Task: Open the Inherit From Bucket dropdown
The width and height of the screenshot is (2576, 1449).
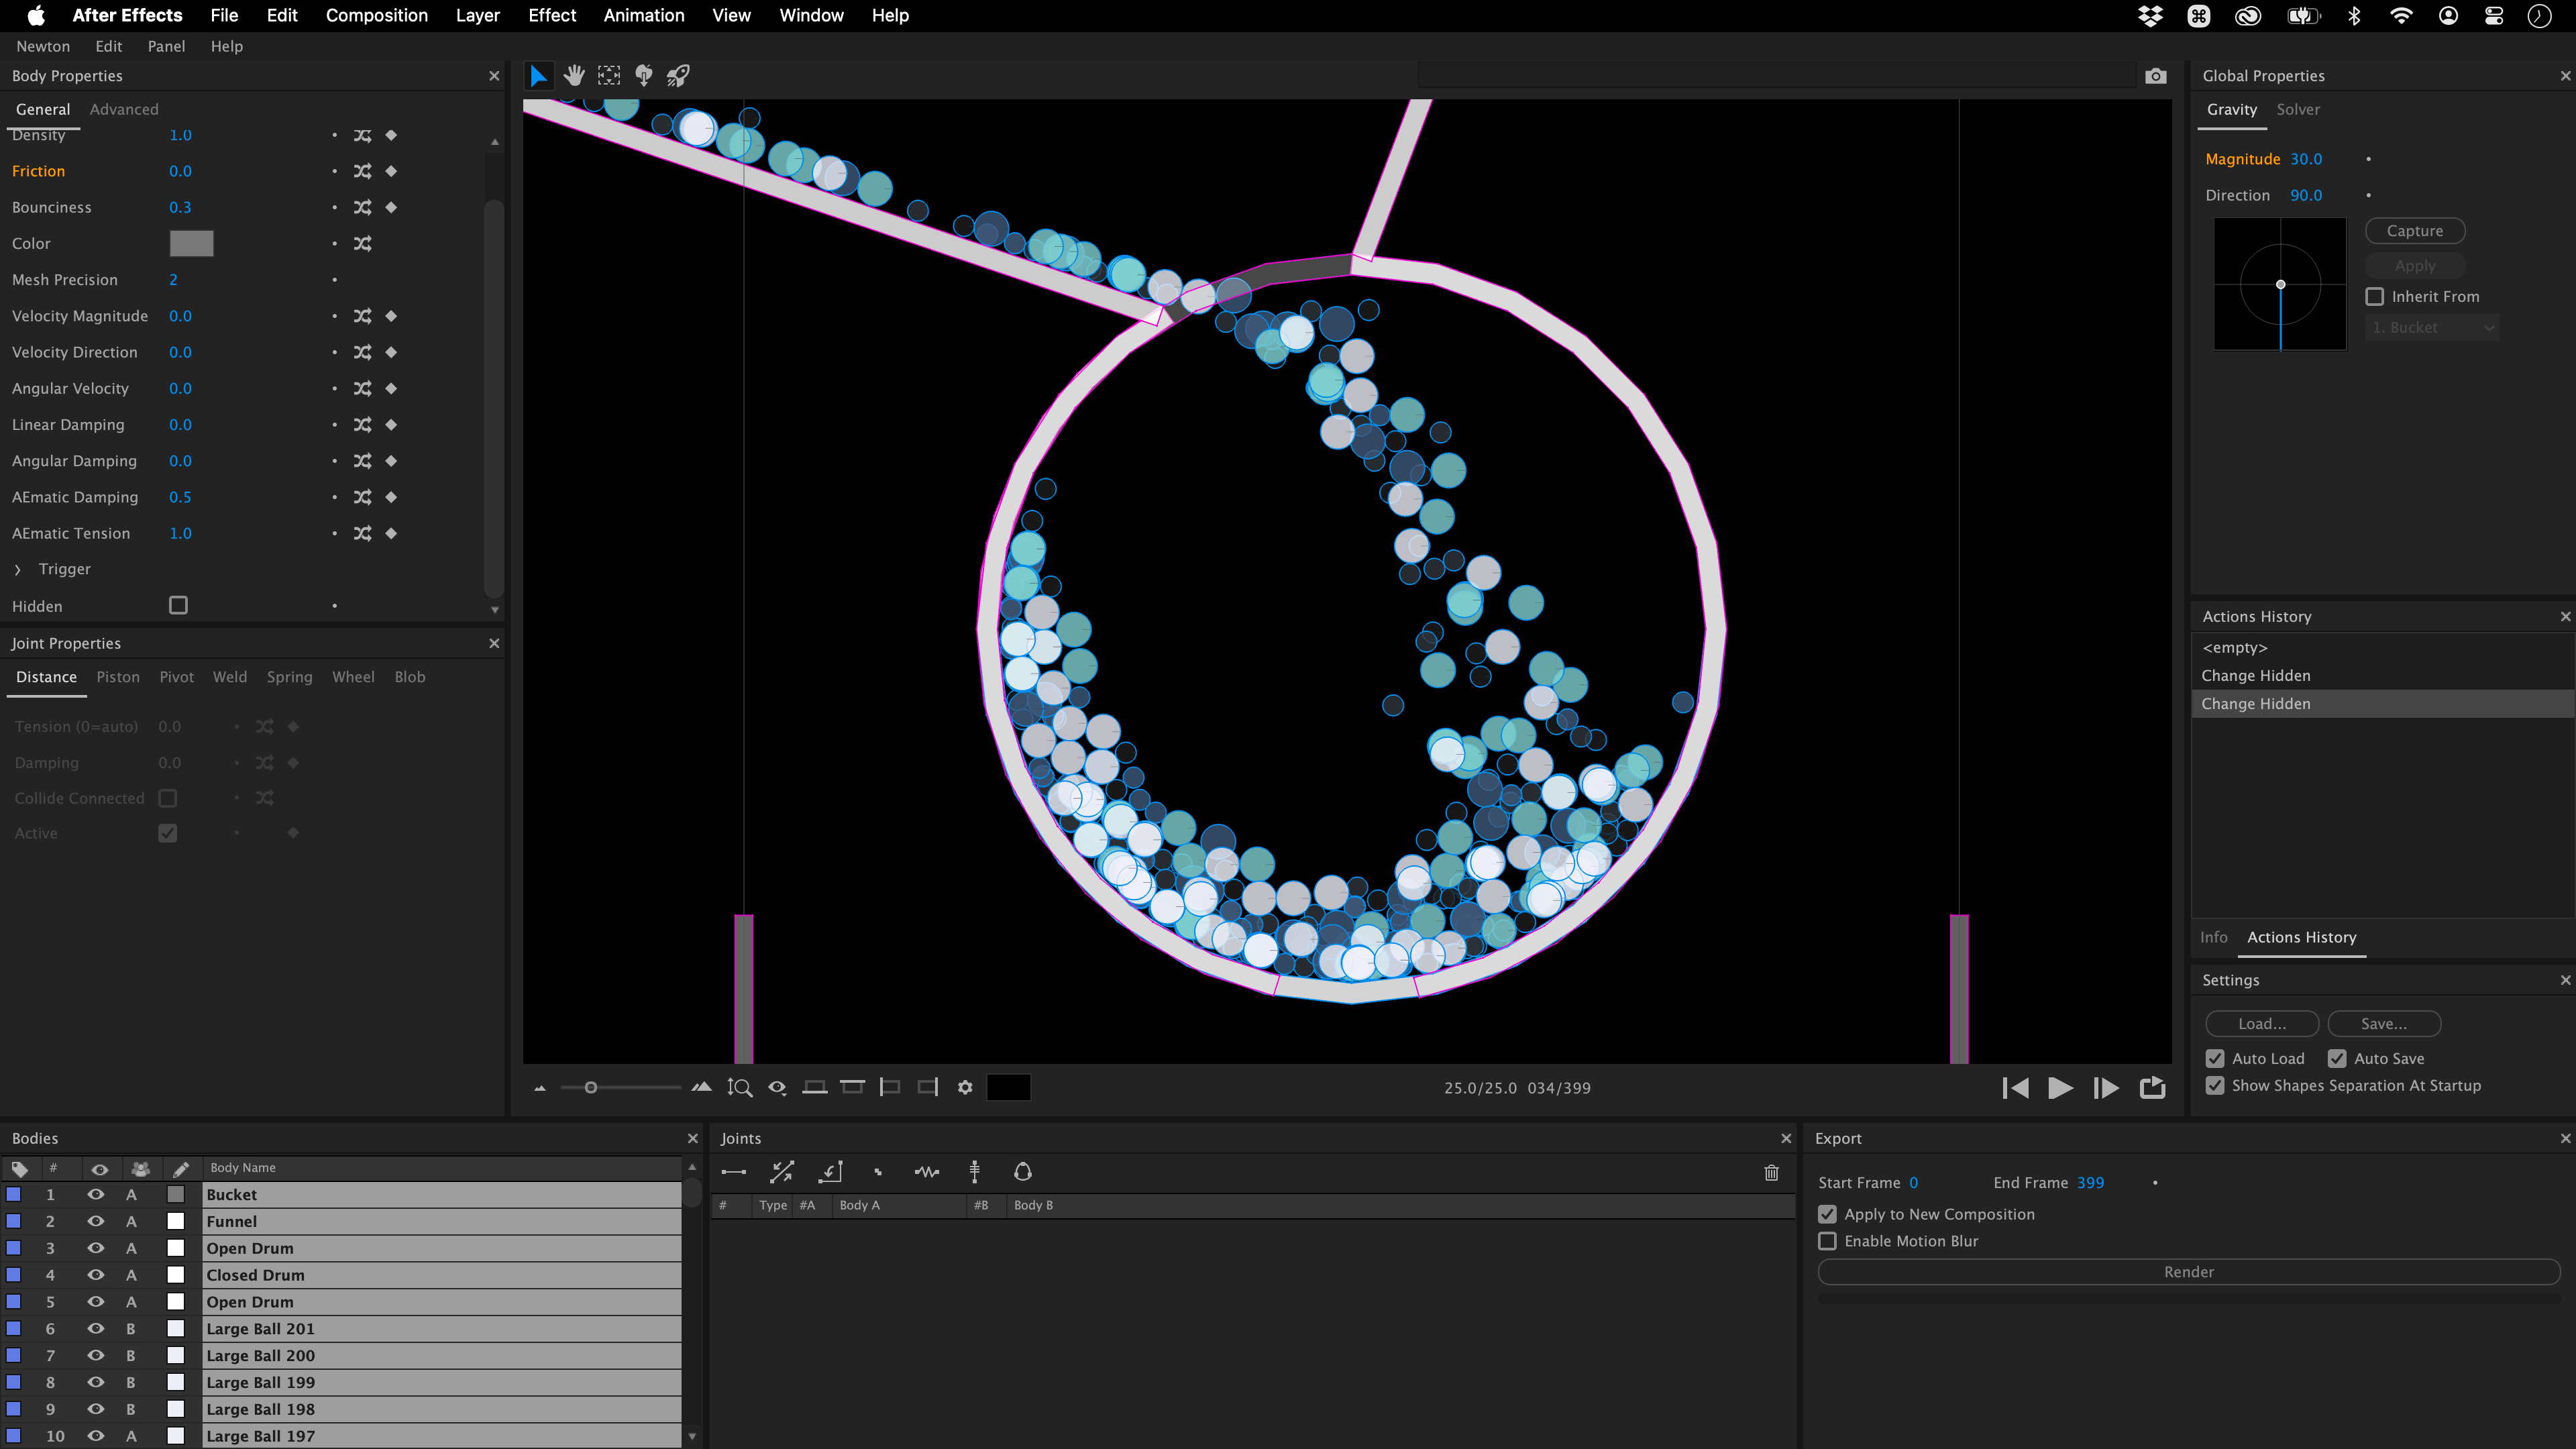Action: coord(2432,327)
